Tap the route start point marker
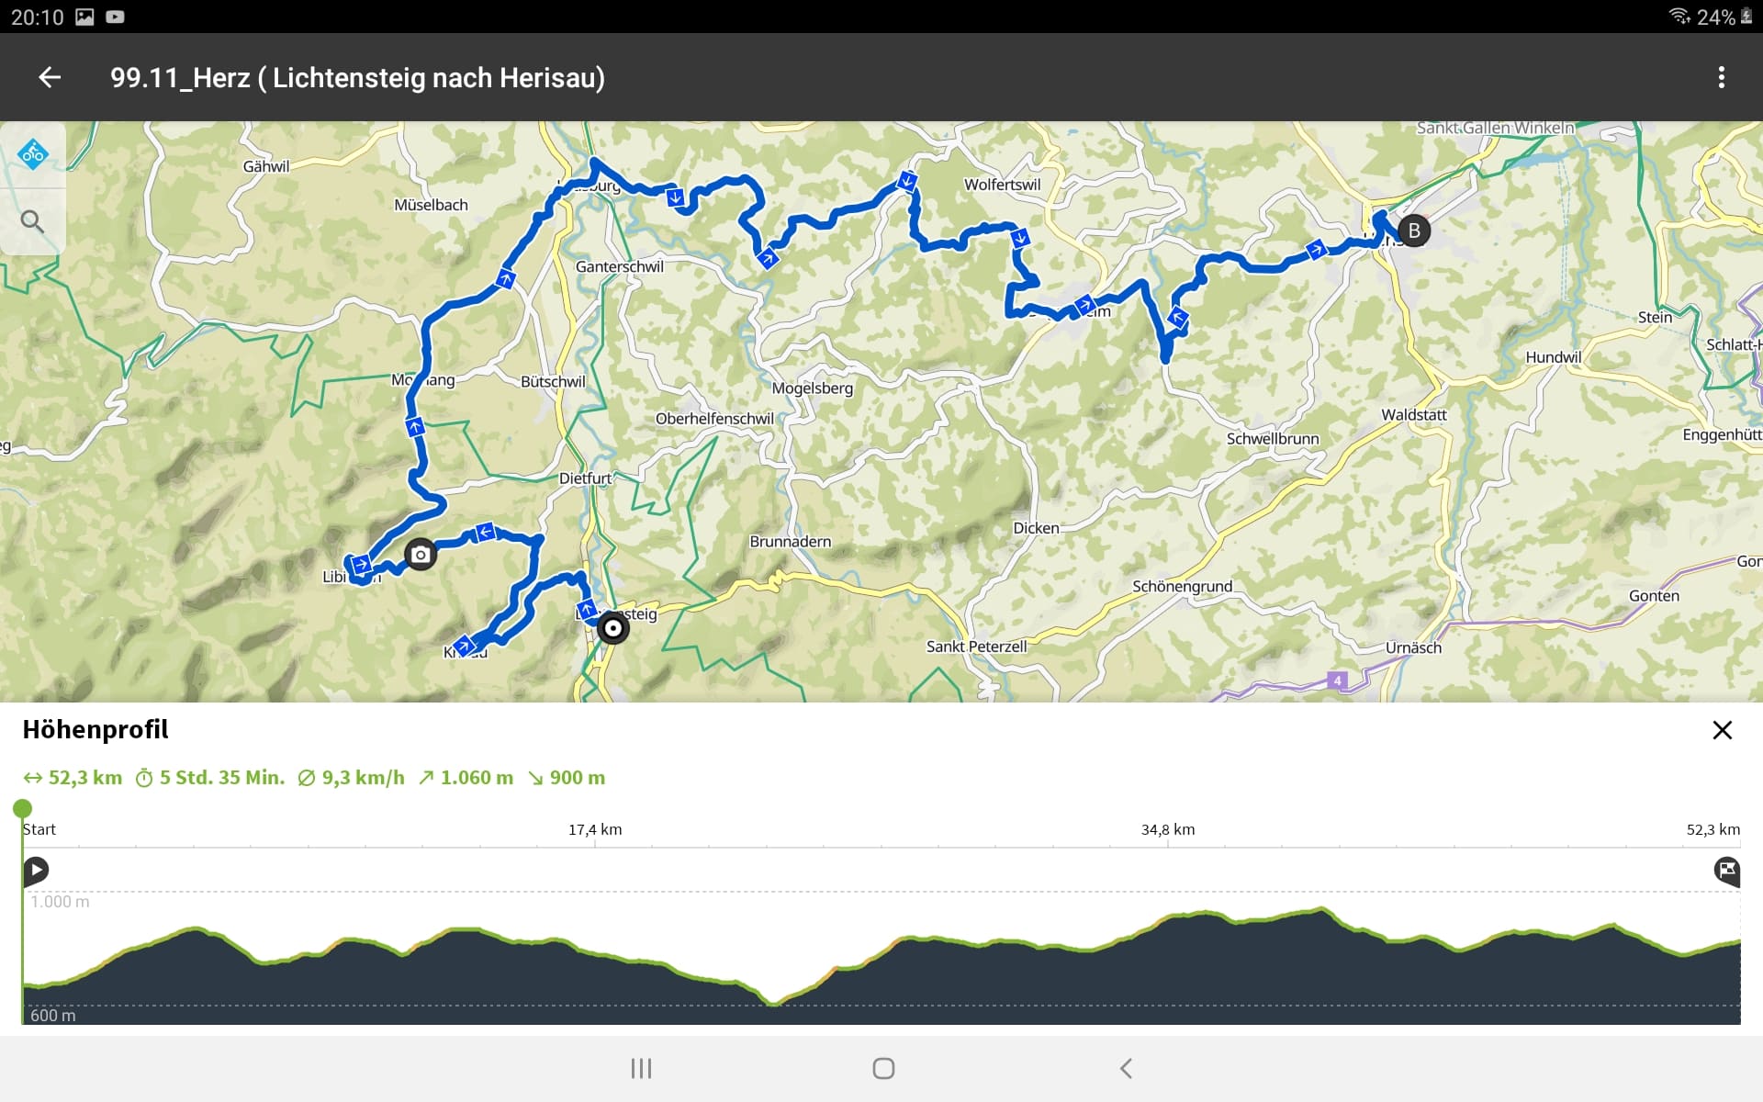Screen dimensions: 1763x1102 coord(612,629)
